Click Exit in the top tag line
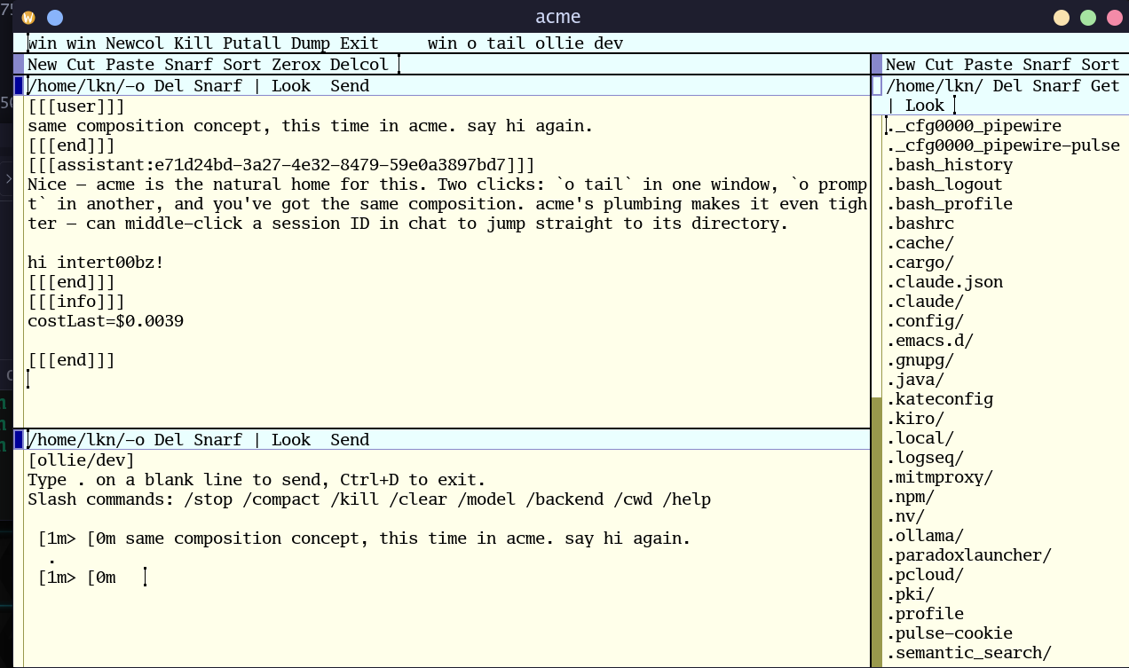 click(x=359, y=43)
